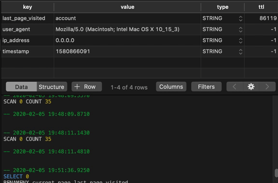Click the log timestamp 19:48:11.1430

[x=47, y=133]
